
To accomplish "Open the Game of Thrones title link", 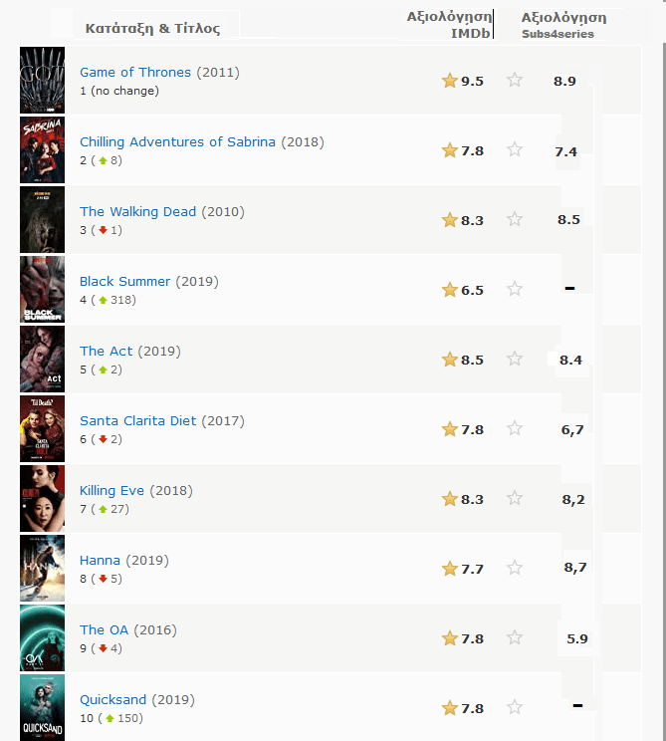I will click(x=136, y=72).
